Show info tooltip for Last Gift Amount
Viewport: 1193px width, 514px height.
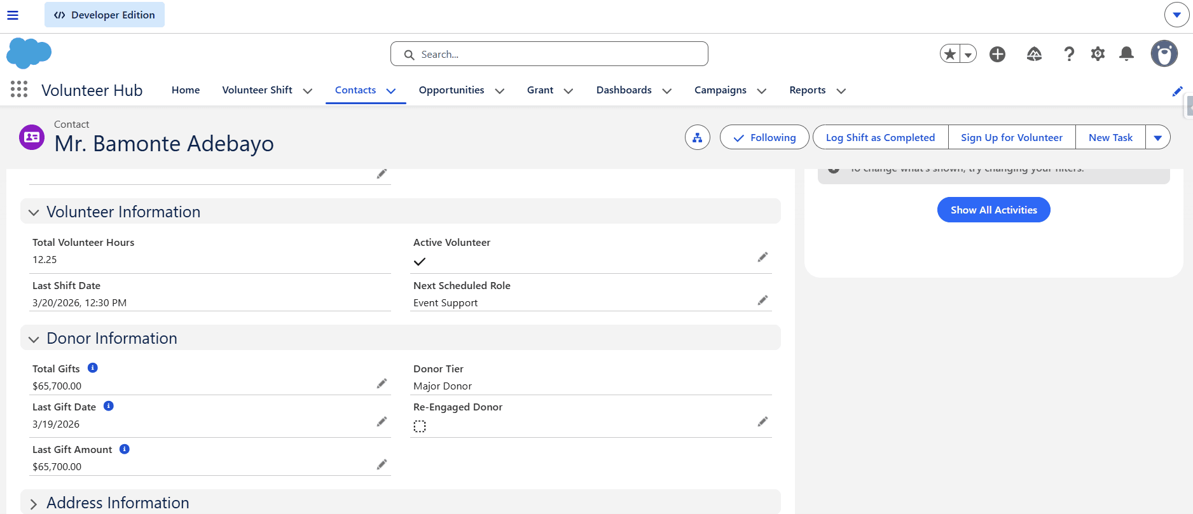pyautogui.click(x=125, y=449)
